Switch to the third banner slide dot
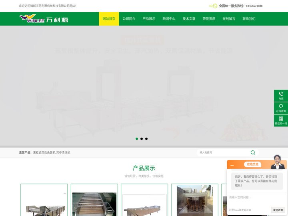This screenshot has width=288, height=216. 146,139
